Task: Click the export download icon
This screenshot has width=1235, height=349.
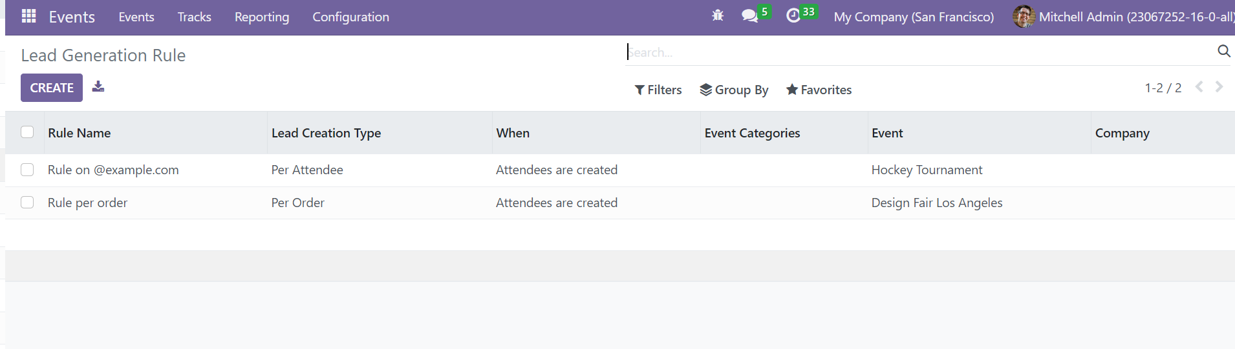Action: click(x=98, y=86)
